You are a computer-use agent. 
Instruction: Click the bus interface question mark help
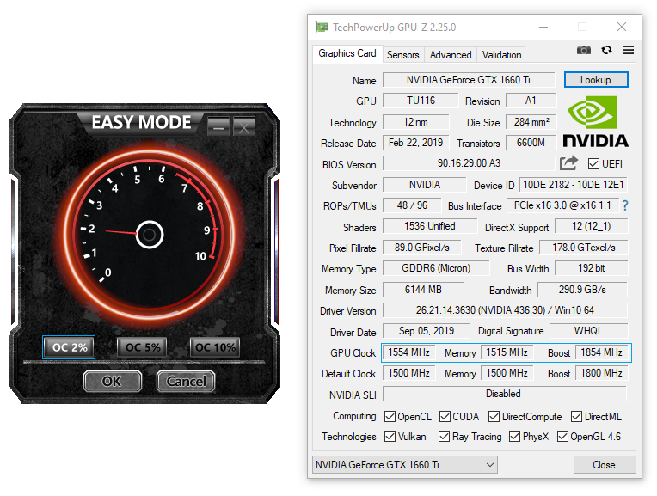point(625,205)
